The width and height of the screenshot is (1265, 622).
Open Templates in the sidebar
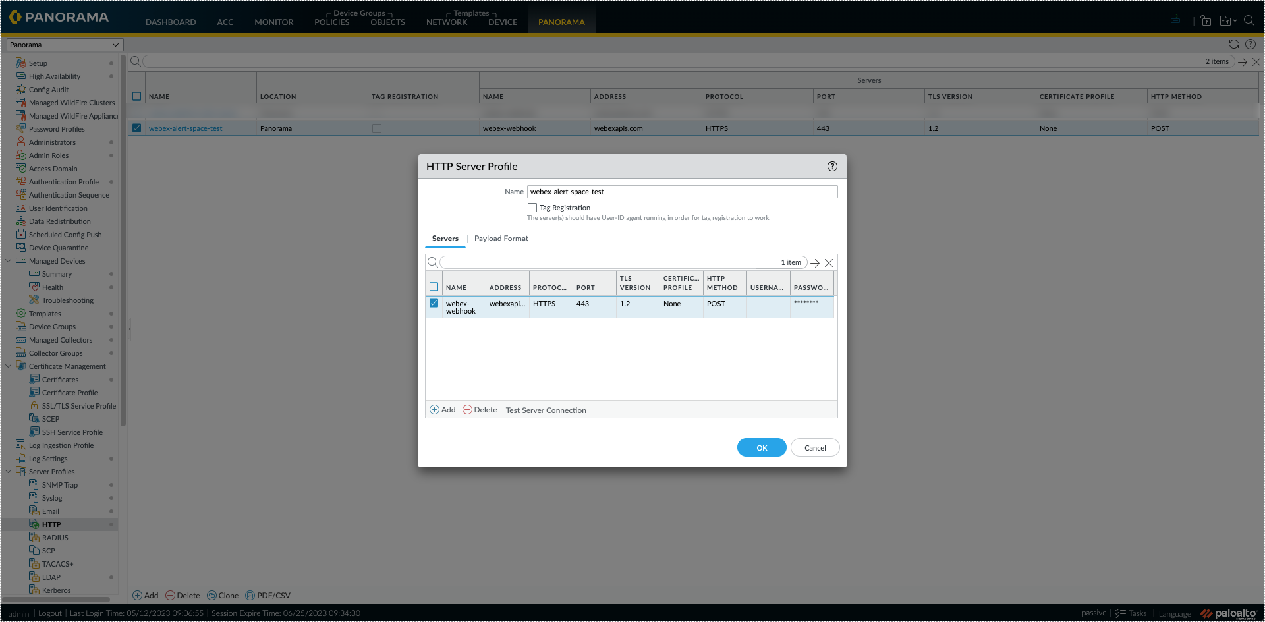pos(45,314)
